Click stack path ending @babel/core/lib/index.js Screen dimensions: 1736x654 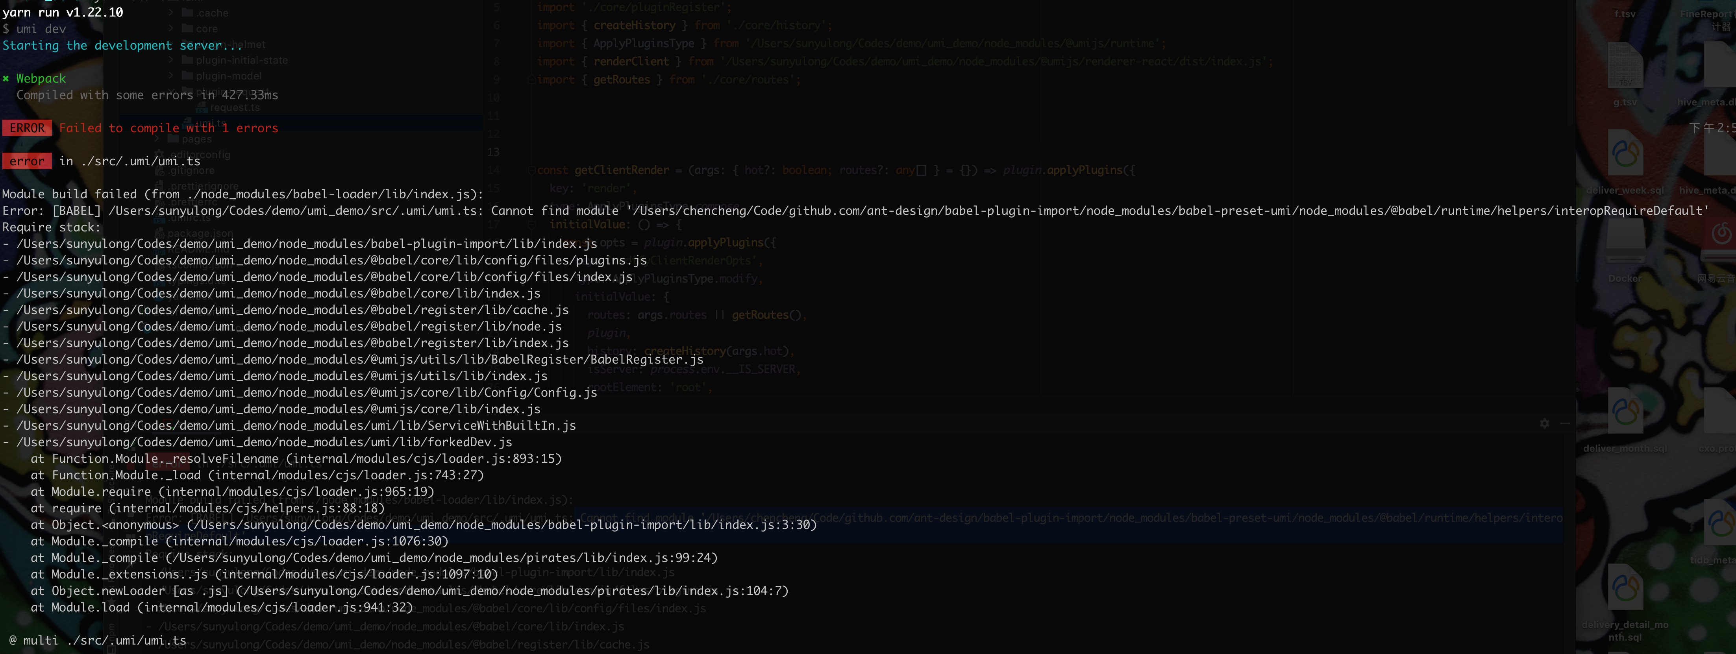coord(272,293)
